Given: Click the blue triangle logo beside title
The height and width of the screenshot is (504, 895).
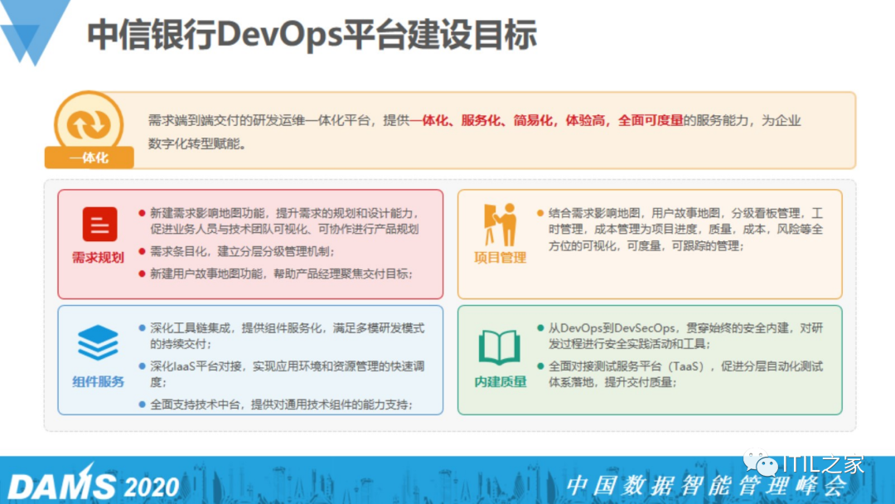Looking at the screenshot, I should pyautogui.click(x=34, y=31).
